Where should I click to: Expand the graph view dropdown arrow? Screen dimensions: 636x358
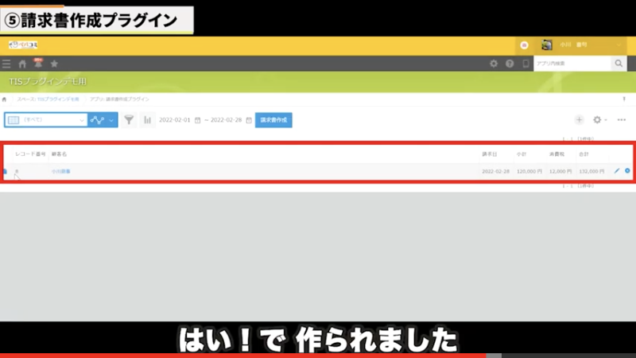click(x=111, y=120)
